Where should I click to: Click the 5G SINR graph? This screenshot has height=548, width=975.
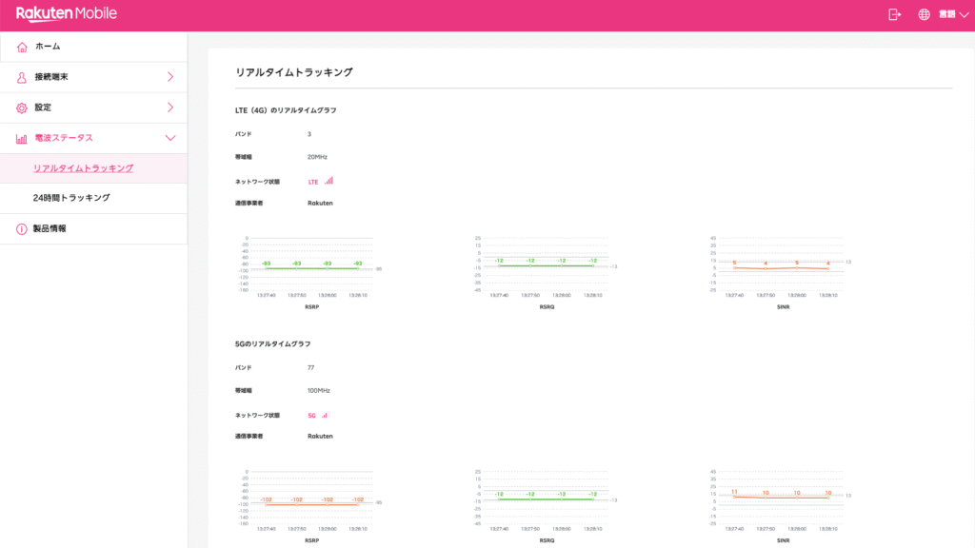tap(782, 499)
